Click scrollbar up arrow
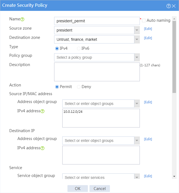The image size is (179, 193). click(174, 19)
